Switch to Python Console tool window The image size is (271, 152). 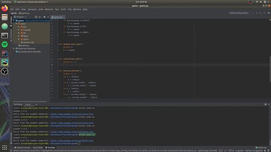(x=22, y=147)
